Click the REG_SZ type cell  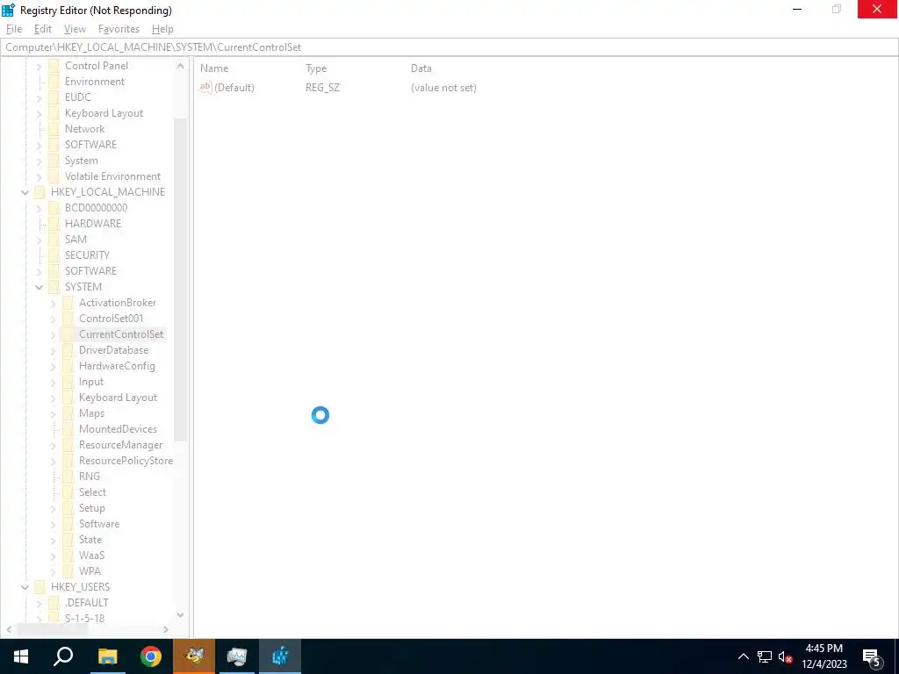tap(323, 88)
